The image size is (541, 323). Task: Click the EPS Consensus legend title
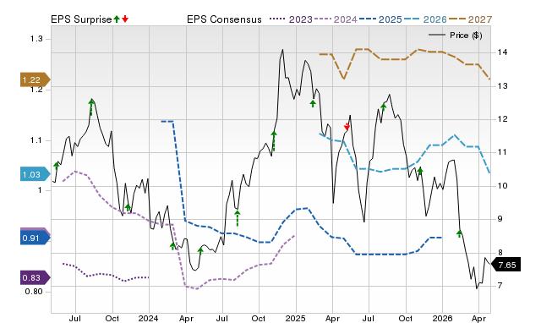tap(224, 19)
